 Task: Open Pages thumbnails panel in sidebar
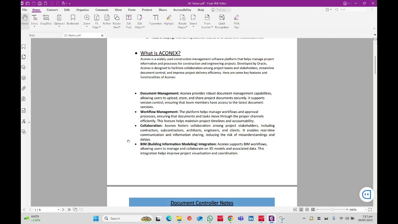(24, 57)
